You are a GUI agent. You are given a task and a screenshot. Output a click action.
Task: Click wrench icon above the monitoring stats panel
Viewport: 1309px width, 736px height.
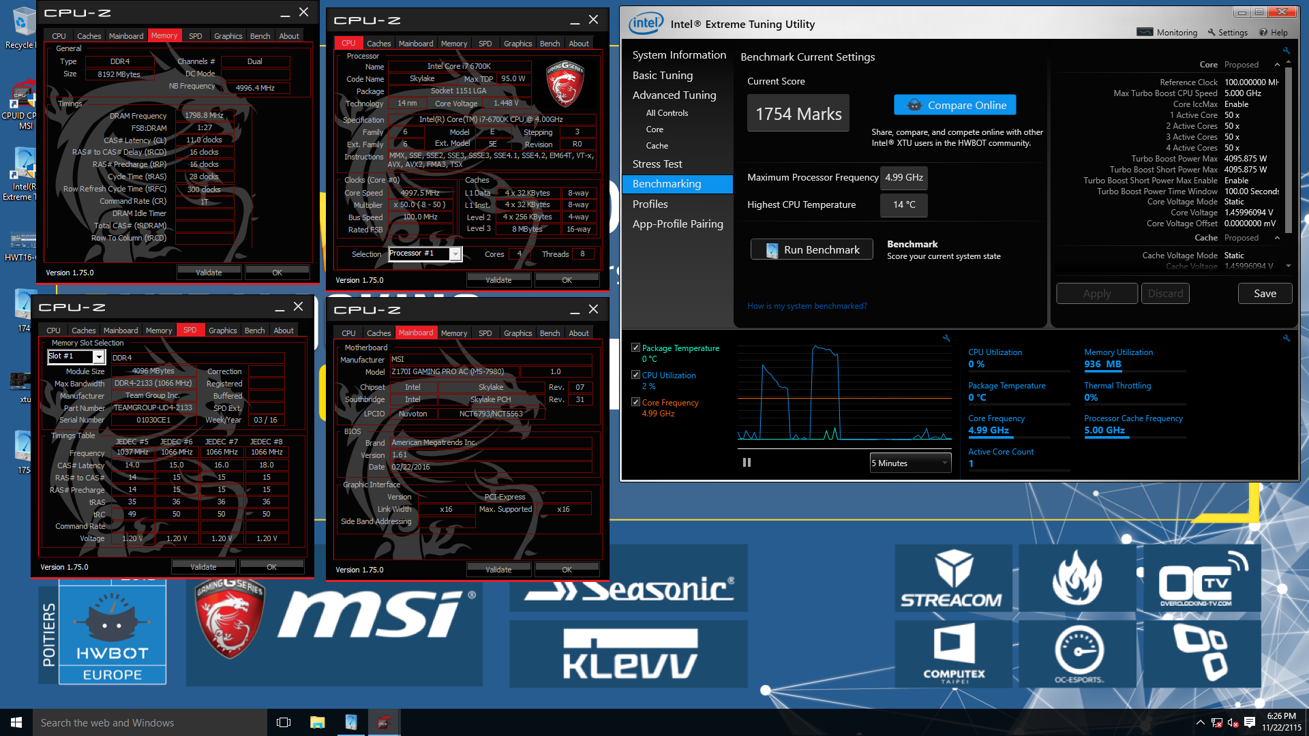tap(1287, 338)
